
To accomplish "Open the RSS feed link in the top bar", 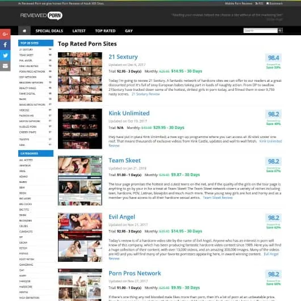I will pos(259,3).
